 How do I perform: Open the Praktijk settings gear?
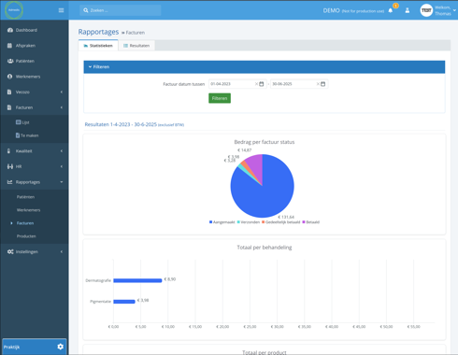(x=61, y=347)
